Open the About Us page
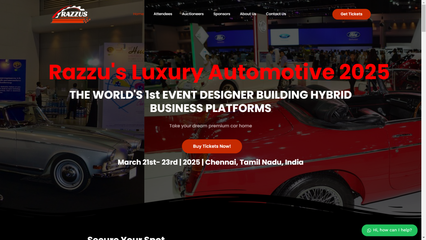This screenshot has width=426, height=240. tap(248, 14)
